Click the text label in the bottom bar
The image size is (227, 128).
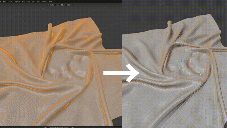pyautogui.click(x=57, y=127)
